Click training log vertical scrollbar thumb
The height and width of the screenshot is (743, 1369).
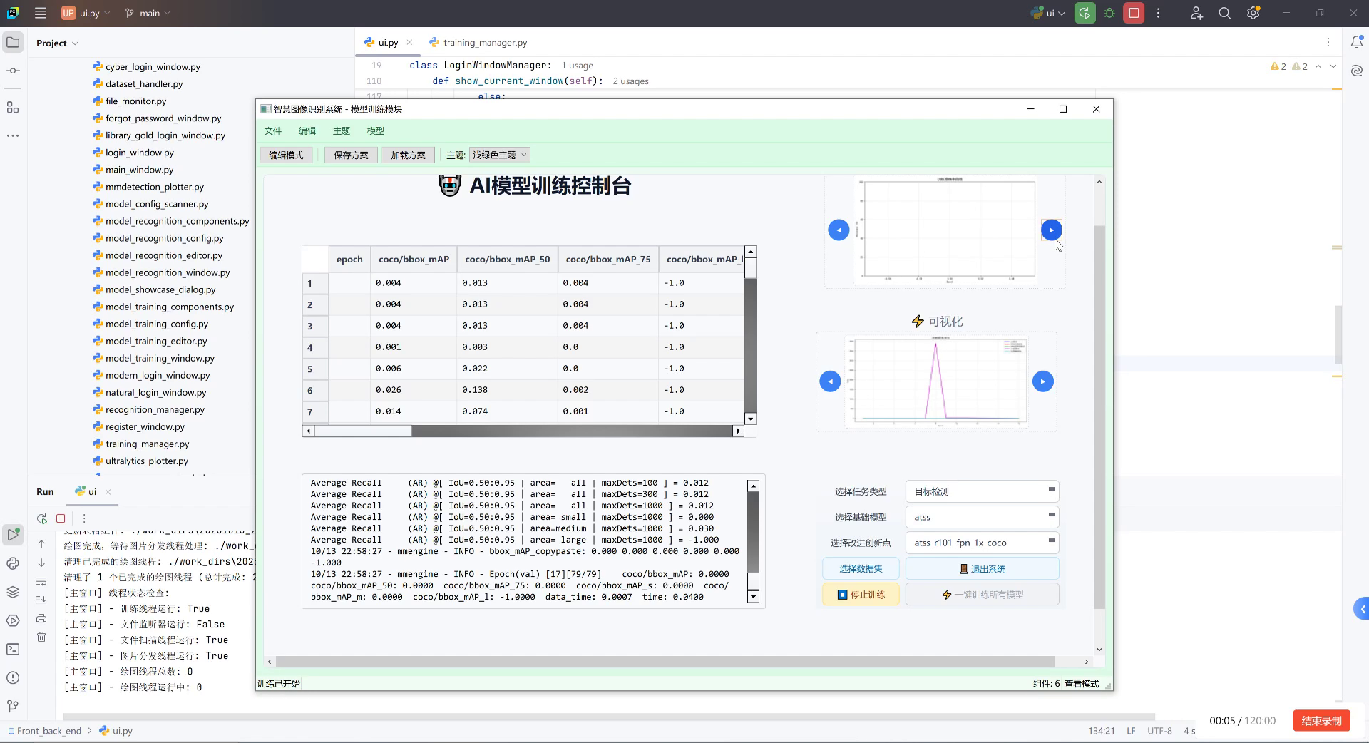coord(753,581)
